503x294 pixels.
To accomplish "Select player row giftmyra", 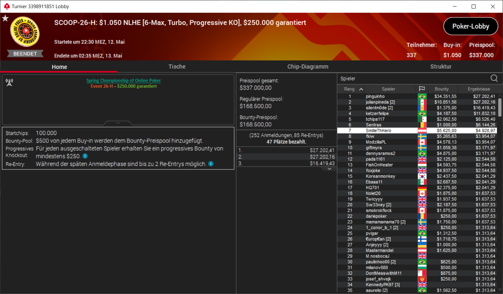I will (x=417, y=148).
